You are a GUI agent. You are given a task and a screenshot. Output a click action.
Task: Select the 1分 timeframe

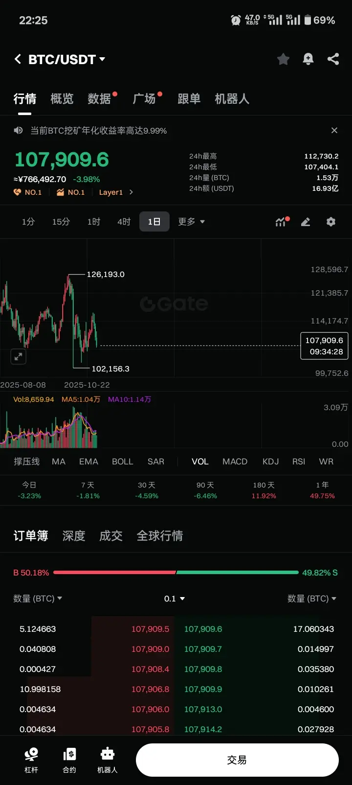pos(28,222)
